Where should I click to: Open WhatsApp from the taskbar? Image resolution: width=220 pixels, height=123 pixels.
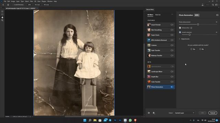(130, 120)
